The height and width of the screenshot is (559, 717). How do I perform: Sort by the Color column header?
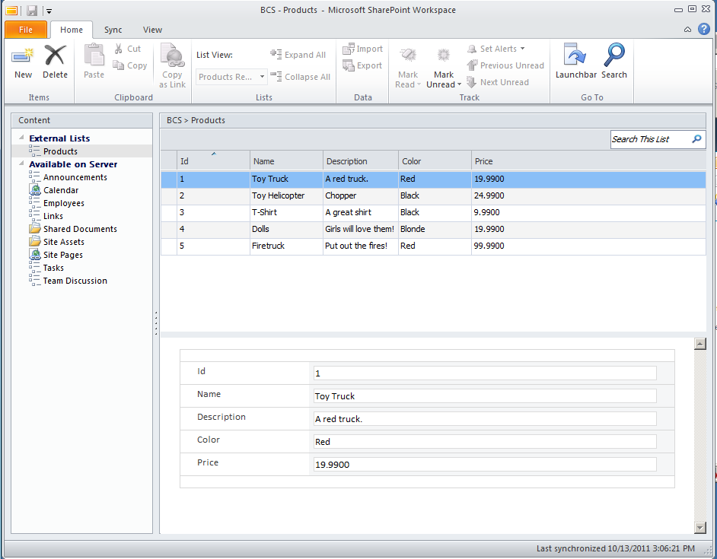click(x=435, y=161)
